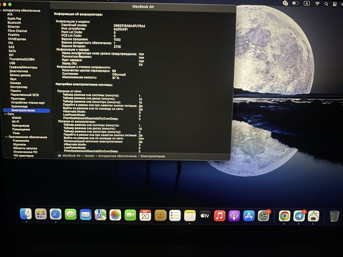Select Графика/Мониторы in the sidebar
Viewport: 343px width, 257px height.
[x=23, y=67]
